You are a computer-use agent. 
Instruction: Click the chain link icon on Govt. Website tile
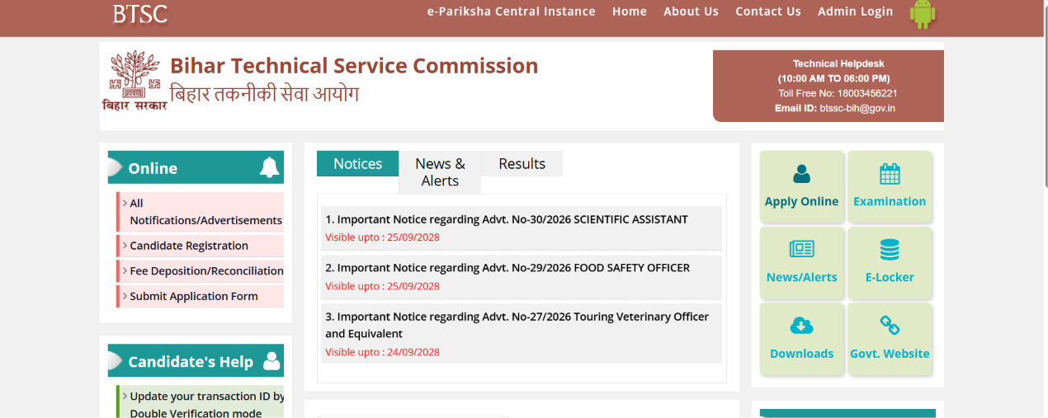[890, 326]
